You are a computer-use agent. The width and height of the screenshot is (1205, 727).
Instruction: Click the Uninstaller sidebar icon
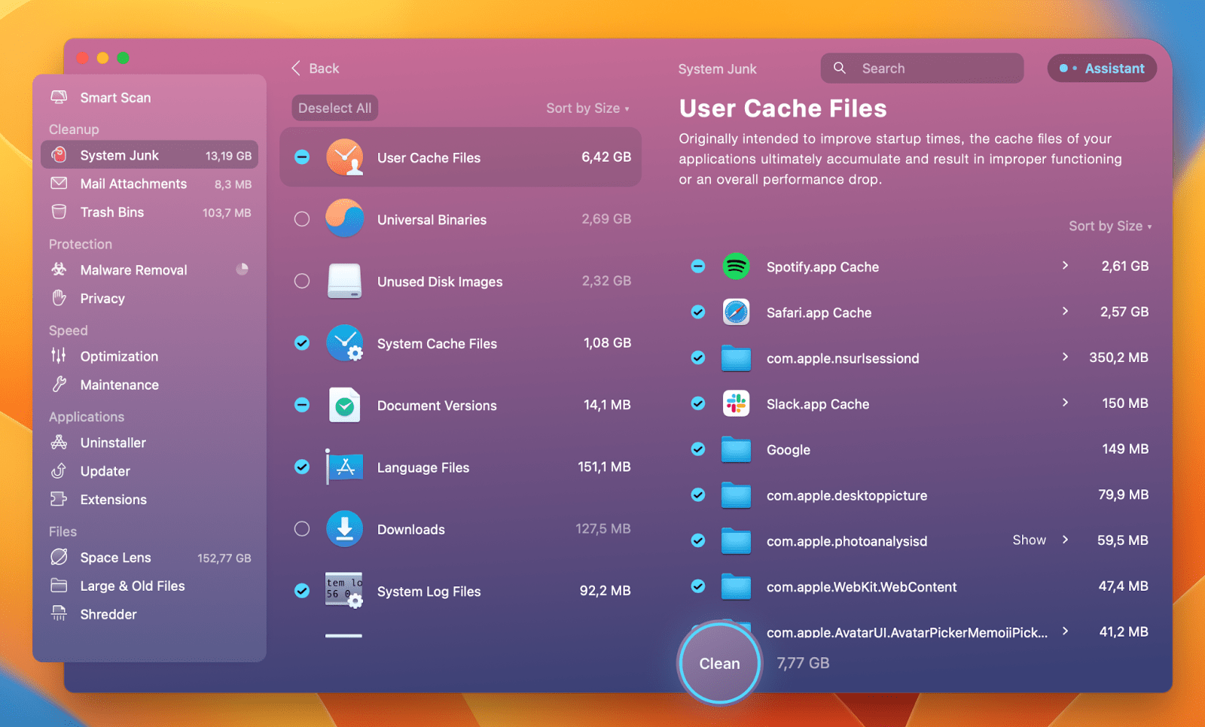[x=59, y=443]
